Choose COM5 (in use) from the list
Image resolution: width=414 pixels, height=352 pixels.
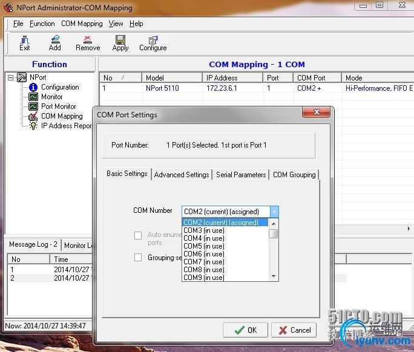tap(204, 246)
